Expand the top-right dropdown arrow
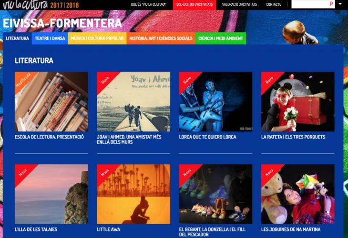The width and height of the screenshot is (348, 238). tap(340, 4)
